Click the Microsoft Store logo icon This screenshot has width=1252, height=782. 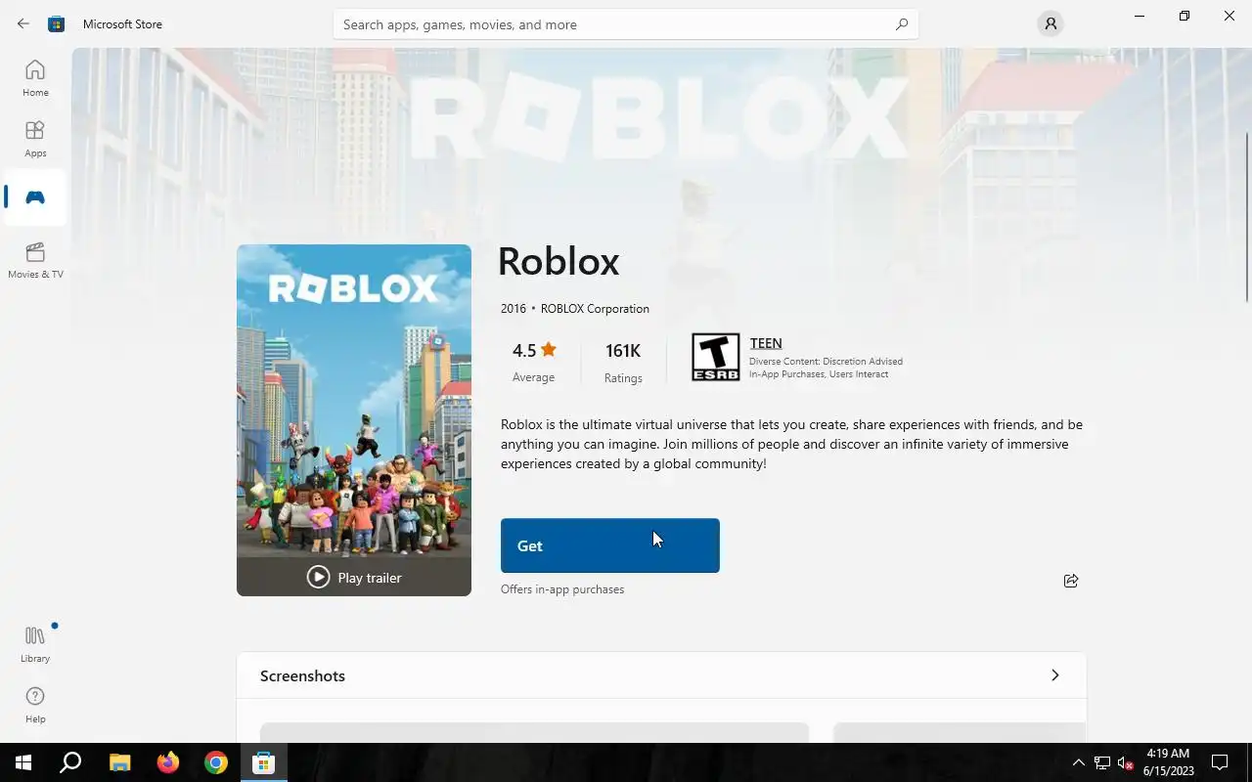[57, 23]
